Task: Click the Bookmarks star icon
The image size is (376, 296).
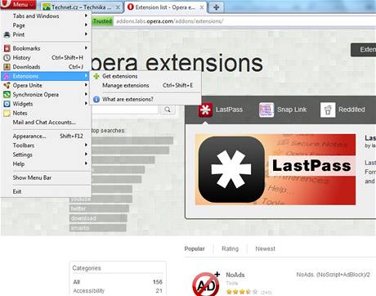Action: click(7, 48)
